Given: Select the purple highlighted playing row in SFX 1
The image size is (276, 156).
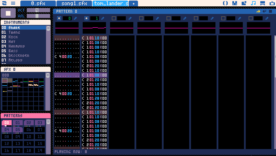Looking at the screenshot, I should [94, 75].
